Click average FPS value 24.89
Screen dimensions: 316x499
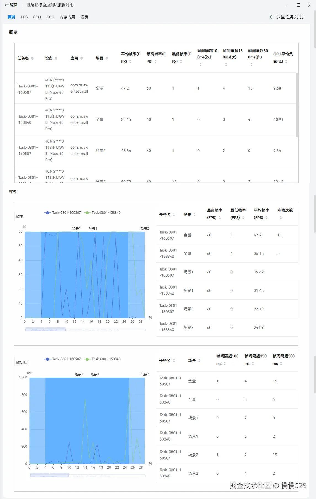pyautogui.click(x=259, y=327)
